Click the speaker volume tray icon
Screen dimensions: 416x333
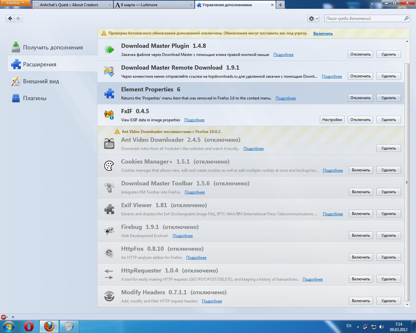(382, 327)
